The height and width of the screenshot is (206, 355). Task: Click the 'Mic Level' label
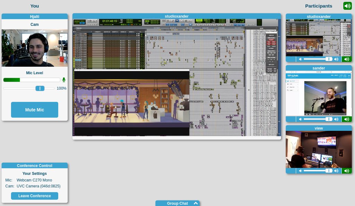tap(35, 73)
